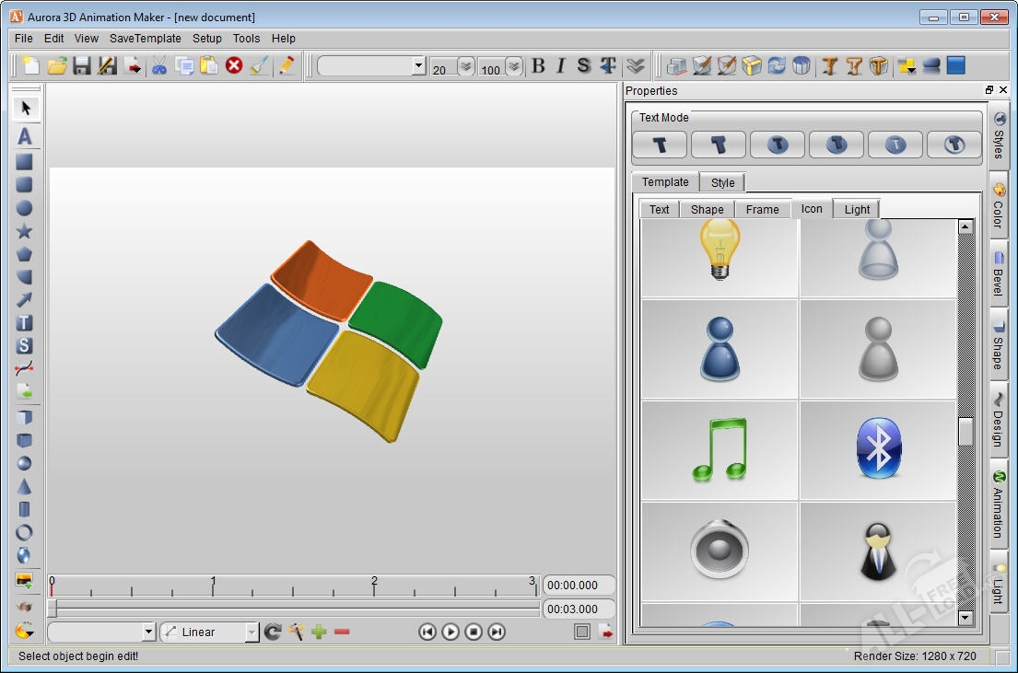This screenshot has height=673, width=1018.
Task: Open the SaveTemplate menu
Action: coord(145,39)
